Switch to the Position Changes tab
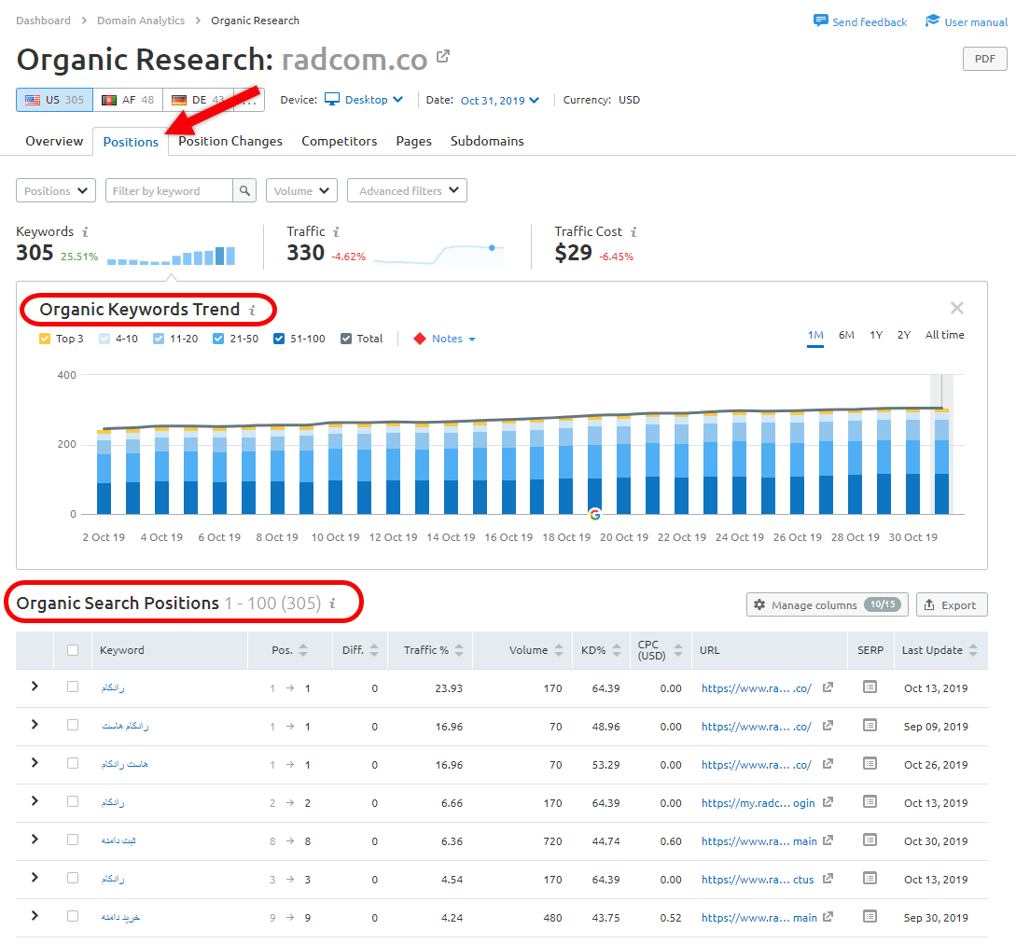The height and width of the screenshot is (944, 1016). (x=230, y=142)
